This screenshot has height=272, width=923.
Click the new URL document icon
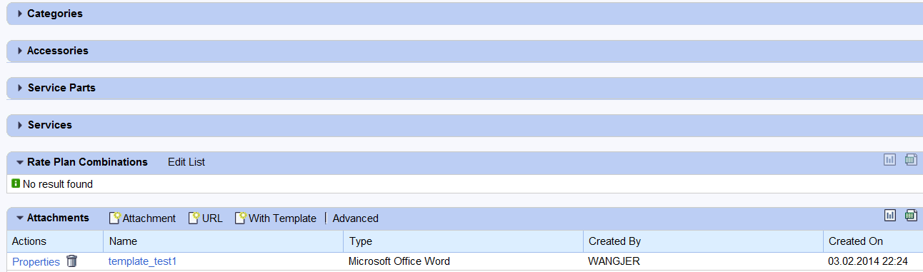[x=194, y=218]
